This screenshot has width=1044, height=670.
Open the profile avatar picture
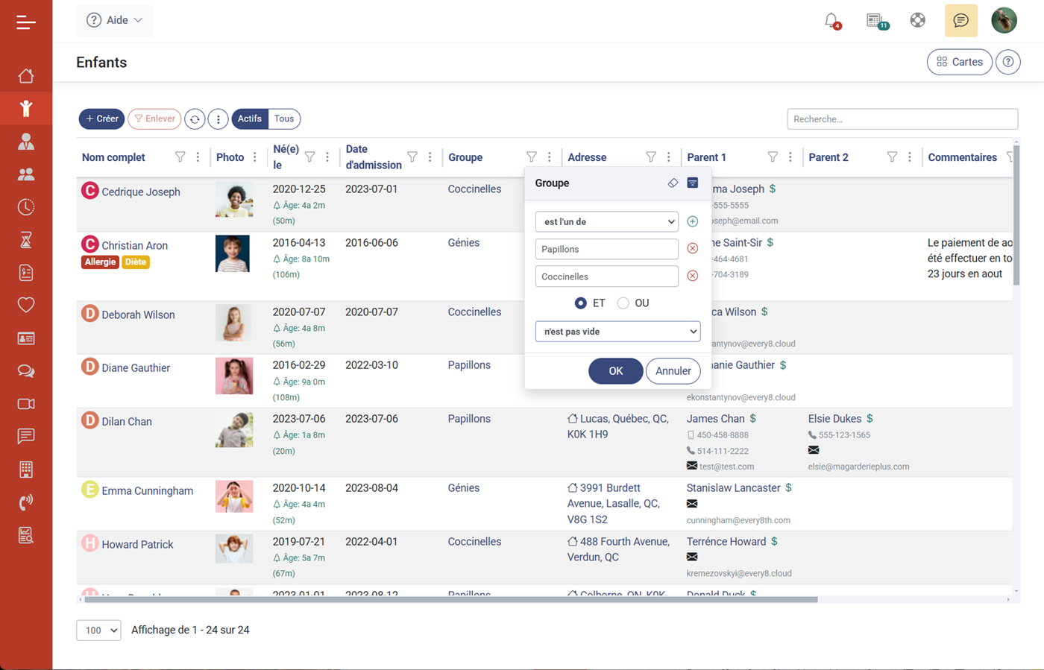pos(1004,20)
